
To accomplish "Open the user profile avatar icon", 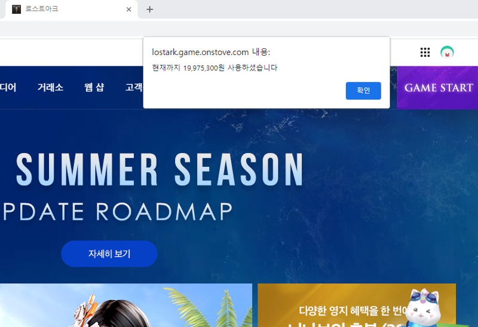I will pos(447,53).
